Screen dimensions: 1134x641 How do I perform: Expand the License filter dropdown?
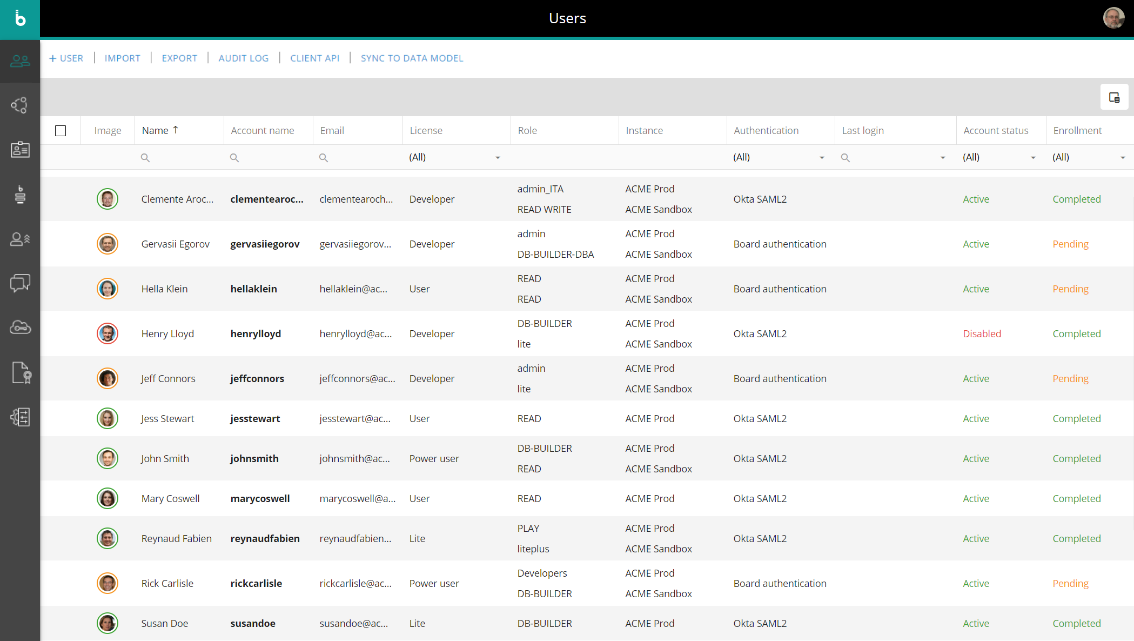[498, 157]
